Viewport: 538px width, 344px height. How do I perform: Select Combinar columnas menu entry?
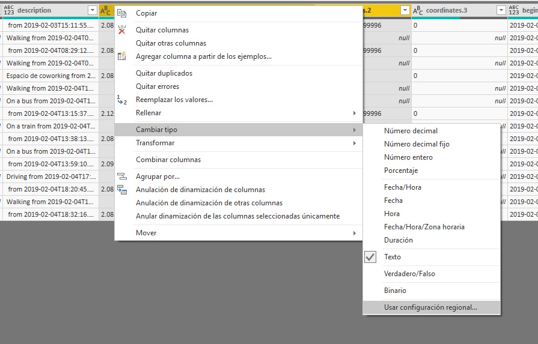(168, 160)
